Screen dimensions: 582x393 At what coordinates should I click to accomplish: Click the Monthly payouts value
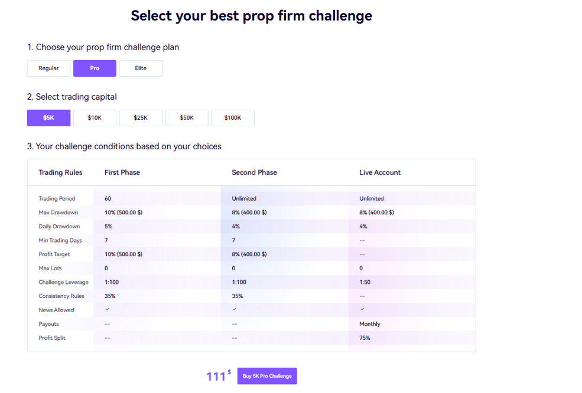tap(370, 324)
